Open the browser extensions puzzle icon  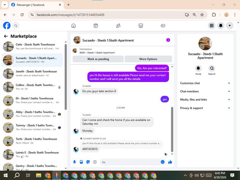pyautogui.click(x=214, y=15)
